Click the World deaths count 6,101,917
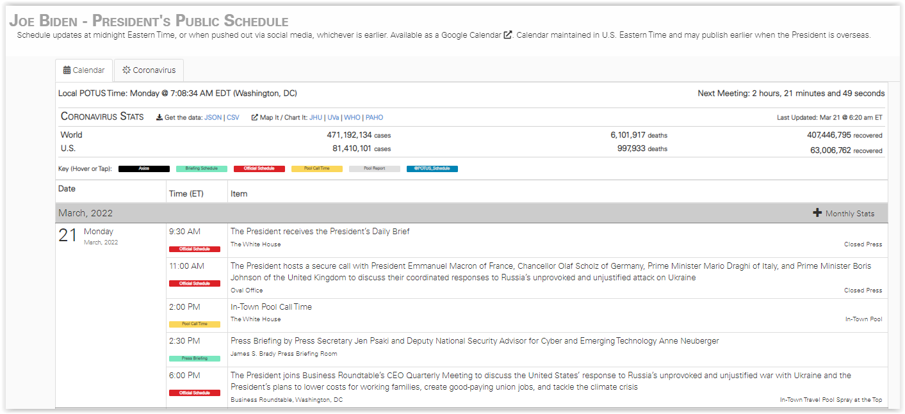 (x=628, y=135)
